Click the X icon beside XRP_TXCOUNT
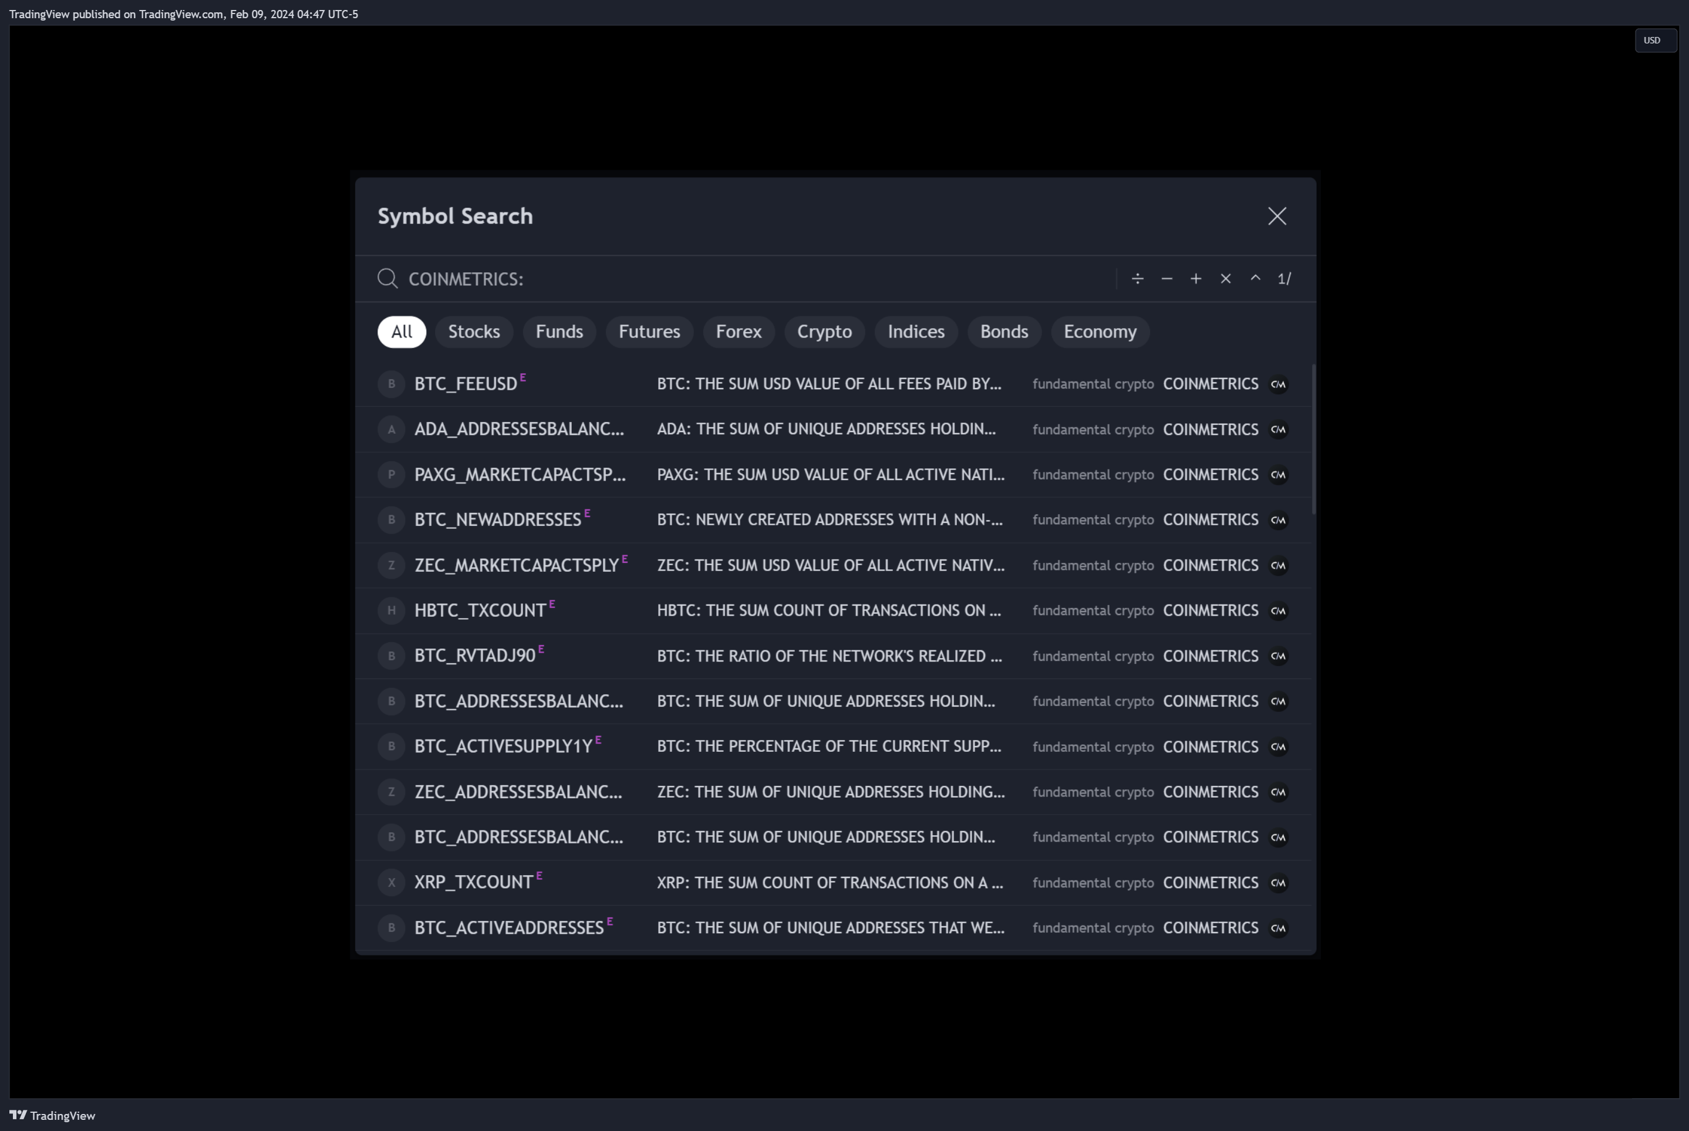The image size is (1689, 1131). pos(391,883)
